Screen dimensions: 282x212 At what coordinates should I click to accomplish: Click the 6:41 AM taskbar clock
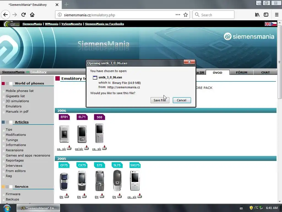[272, 208]
